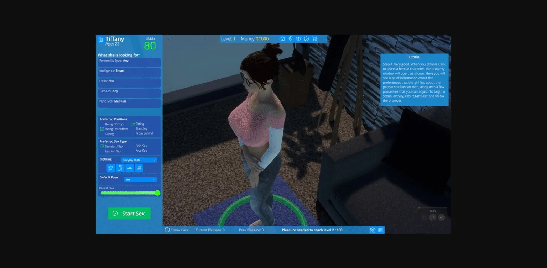Open settings via the gear icon

coord(306,39)
